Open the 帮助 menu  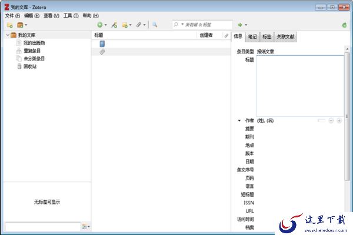coord(91,15)
